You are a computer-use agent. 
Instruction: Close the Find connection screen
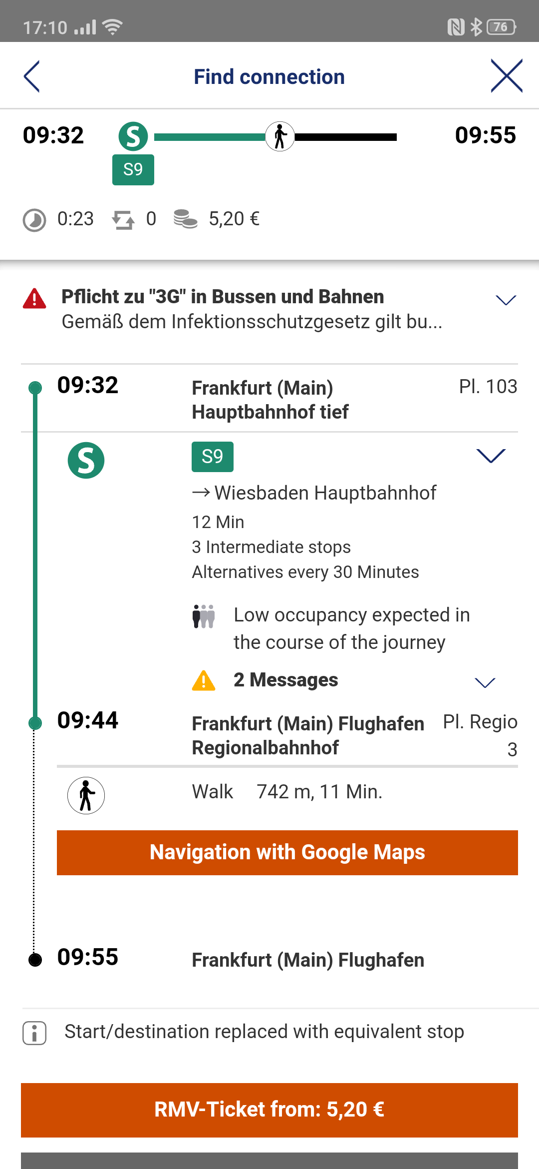[x=506, y=76]
